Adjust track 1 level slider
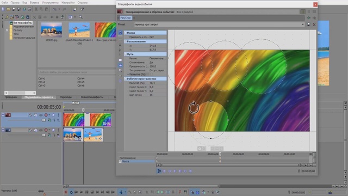Screen dimensions: 348x196 (x=43, y=120)
